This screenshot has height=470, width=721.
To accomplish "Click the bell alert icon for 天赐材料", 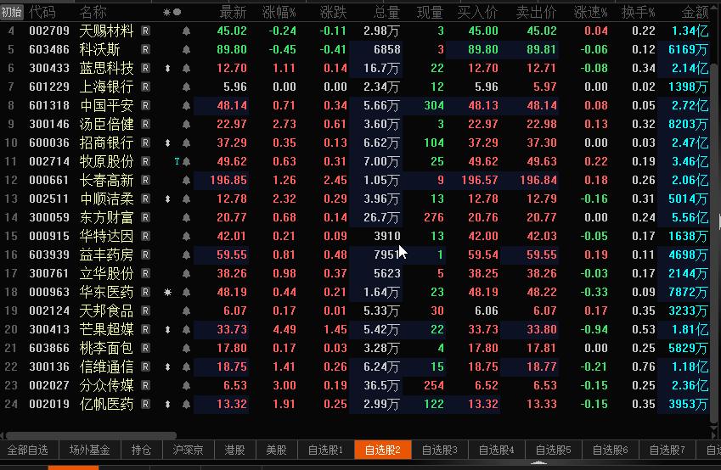I will tap(186, 31).
